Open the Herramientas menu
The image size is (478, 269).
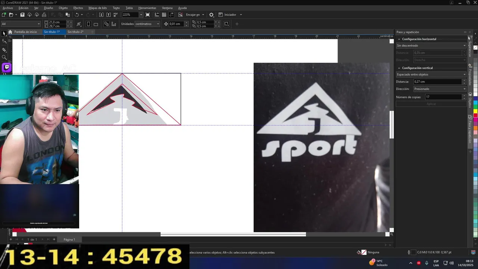pos(147,8)
